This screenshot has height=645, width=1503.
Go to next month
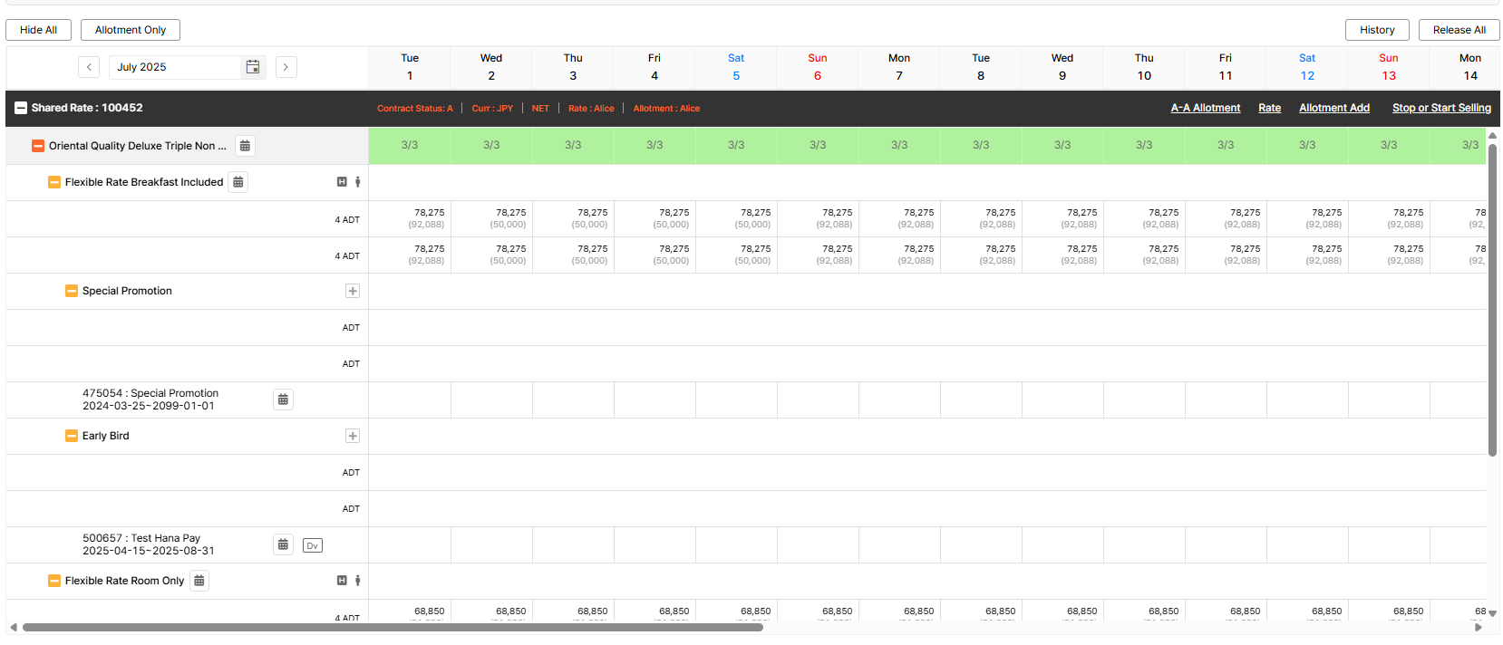pos(286,67)
